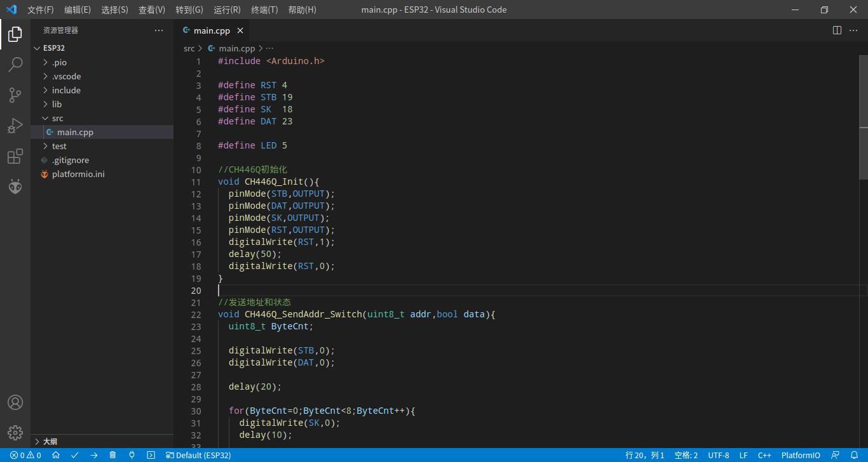
Task: Click the 资源管理器 panel title
Action: [61, 30]
